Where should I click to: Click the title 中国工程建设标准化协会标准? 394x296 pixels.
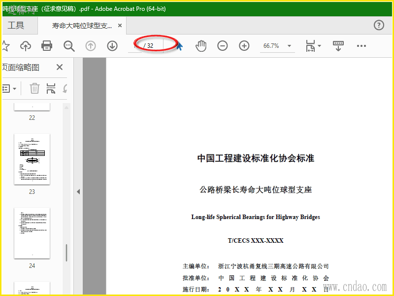tap(256, 158)
